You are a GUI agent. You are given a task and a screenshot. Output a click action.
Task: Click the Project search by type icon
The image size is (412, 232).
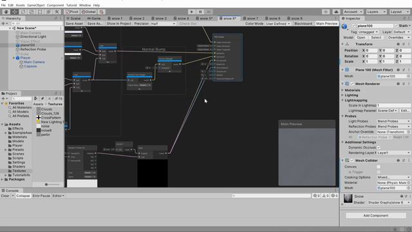pyautogui.click(x=36, y=99)
